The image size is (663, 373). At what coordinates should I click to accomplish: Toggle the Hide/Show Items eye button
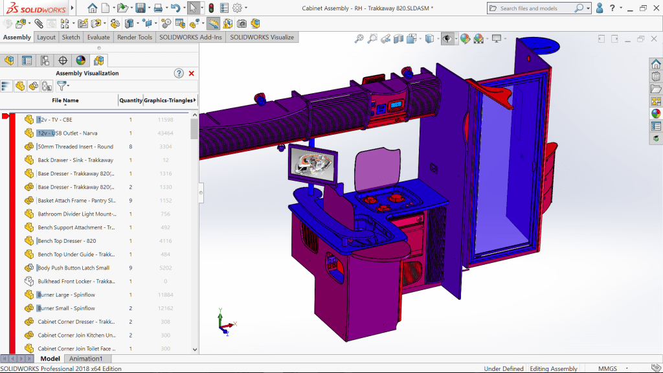click(x=447, y=39)
